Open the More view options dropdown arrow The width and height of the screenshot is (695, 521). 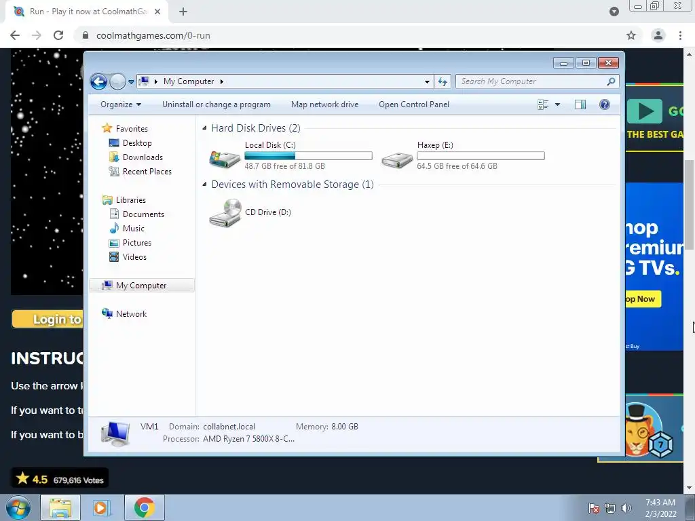558,104
